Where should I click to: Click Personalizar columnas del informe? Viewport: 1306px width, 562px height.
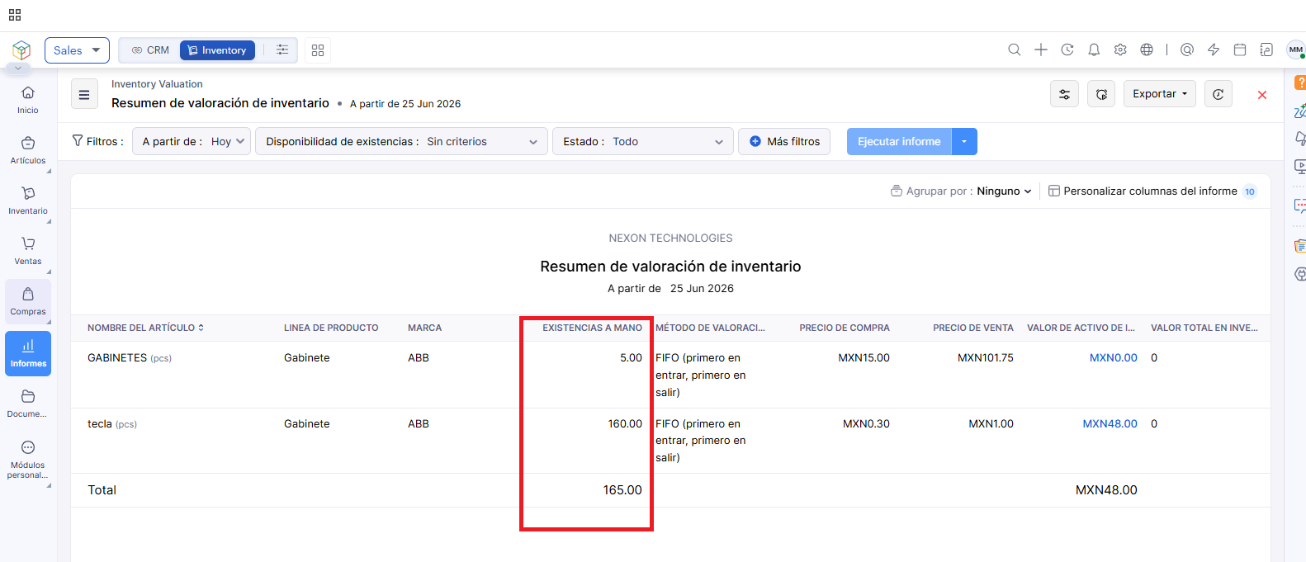[x=1152, y=191]
